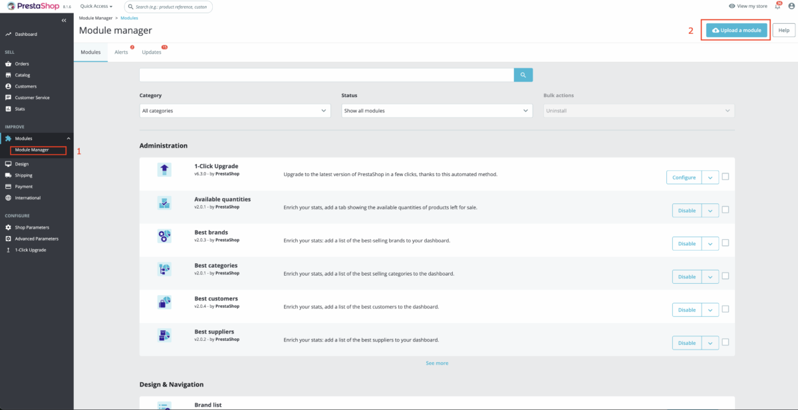The height and width of the screenshot is (410, 798).
Task: Expand Best categories Disable dropdown arrow
Action: [x=710, y=276]
